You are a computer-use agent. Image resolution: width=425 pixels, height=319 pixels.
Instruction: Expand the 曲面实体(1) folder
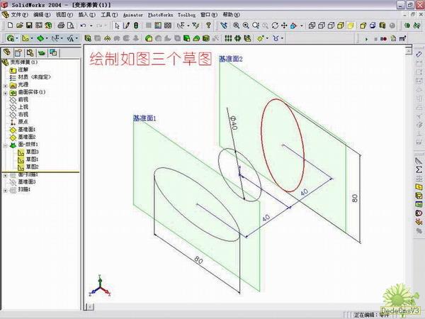(x=5, y=92)
